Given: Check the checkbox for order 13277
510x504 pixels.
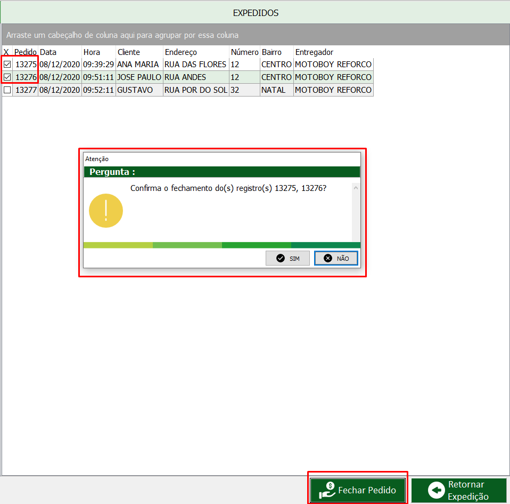Looking at the screenshot, I should [7, 90].
